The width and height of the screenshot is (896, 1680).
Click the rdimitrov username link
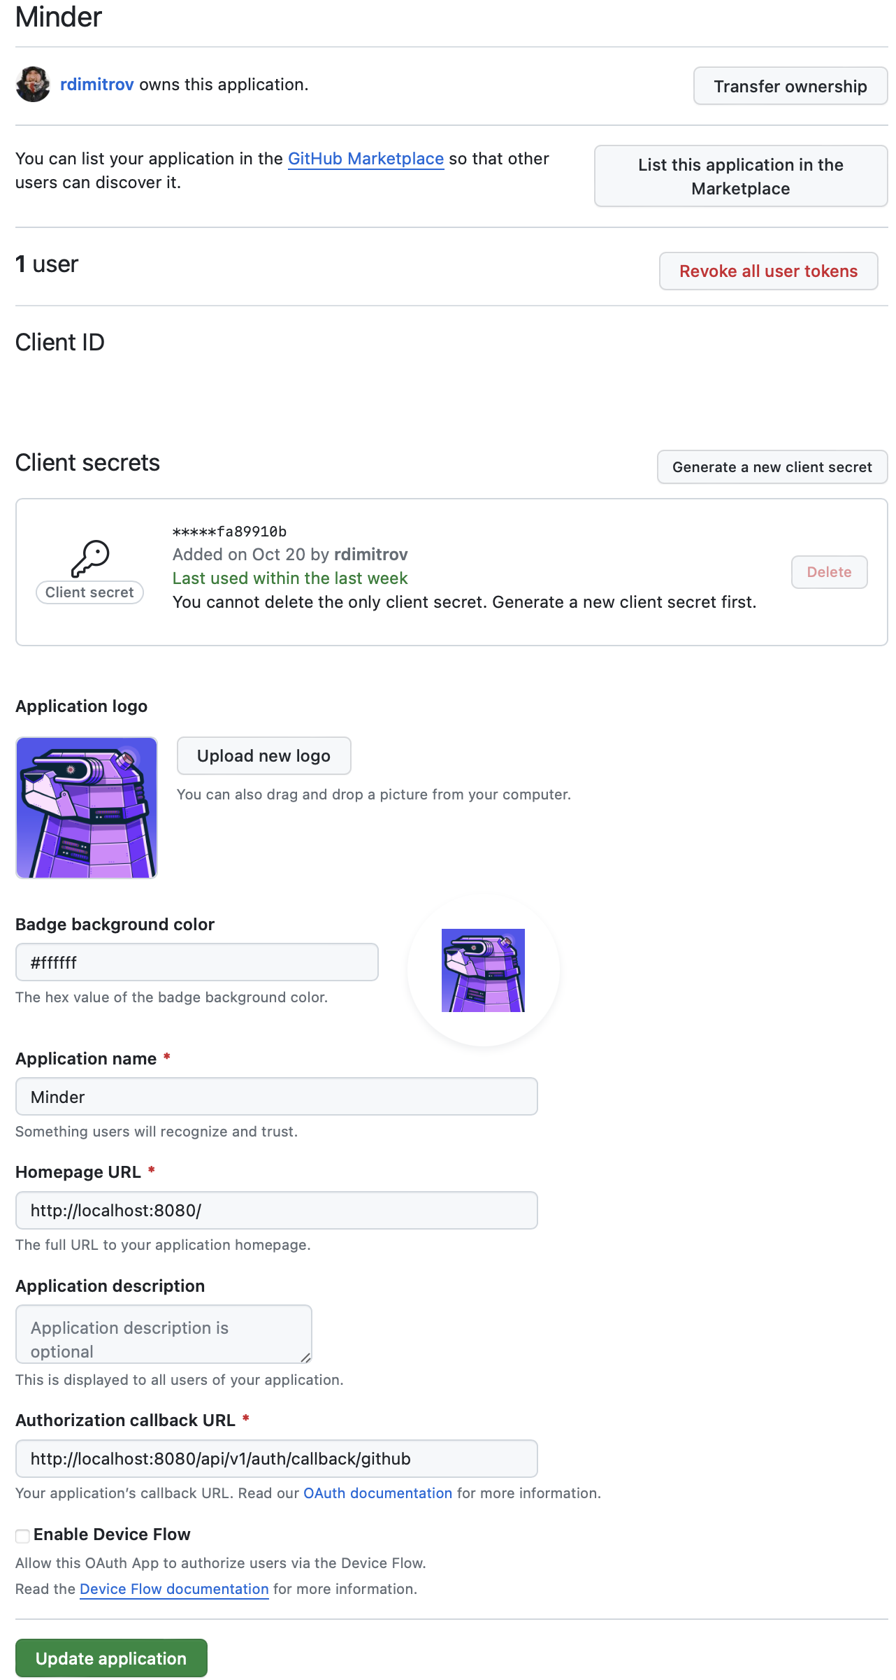pos(96,85)
